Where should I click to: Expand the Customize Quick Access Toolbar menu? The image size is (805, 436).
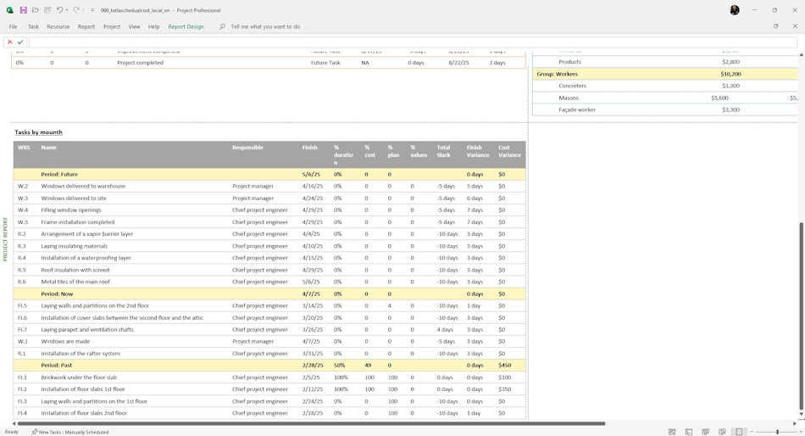coord(92,10)
